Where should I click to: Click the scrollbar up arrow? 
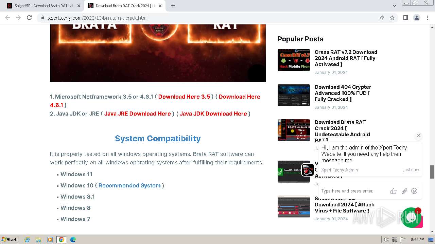432,27
